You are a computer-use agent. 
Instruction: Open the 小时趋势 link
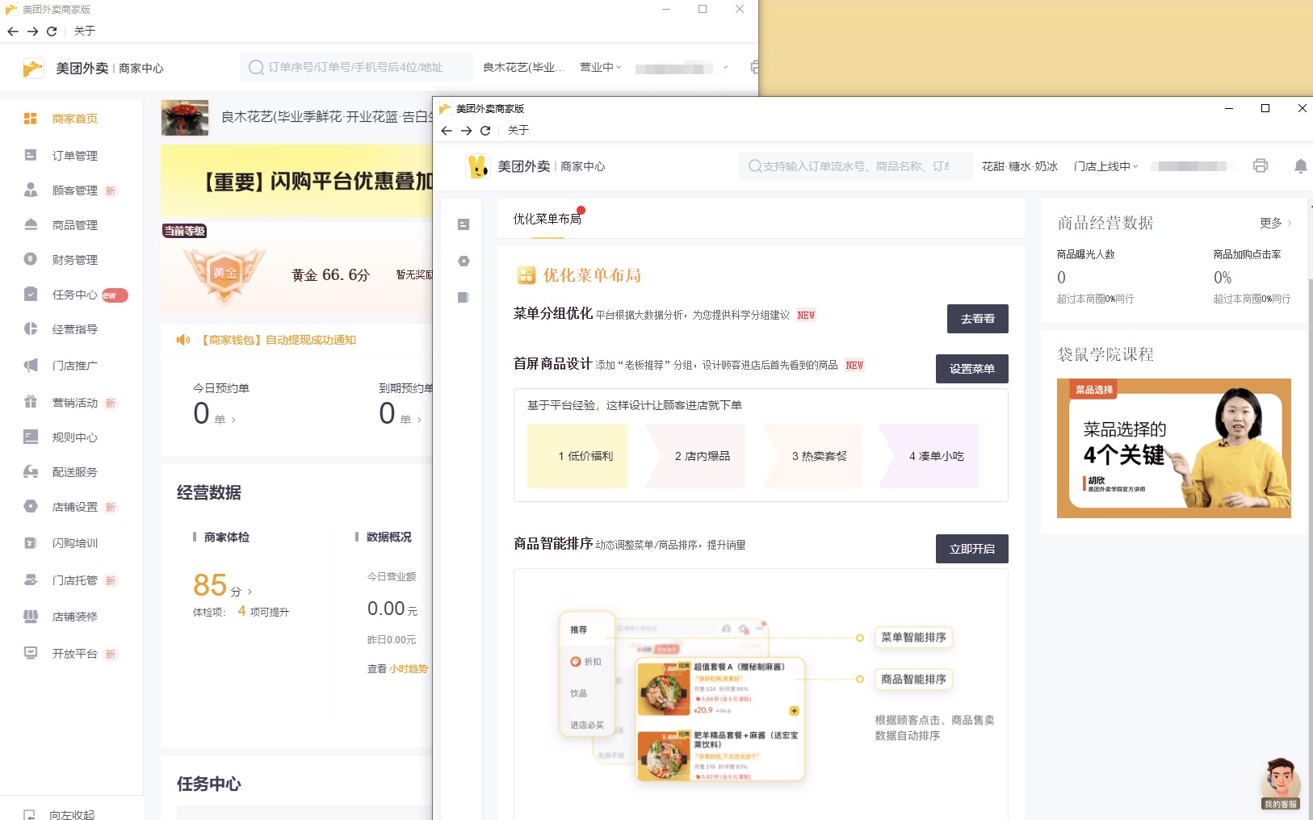[408, 669]
